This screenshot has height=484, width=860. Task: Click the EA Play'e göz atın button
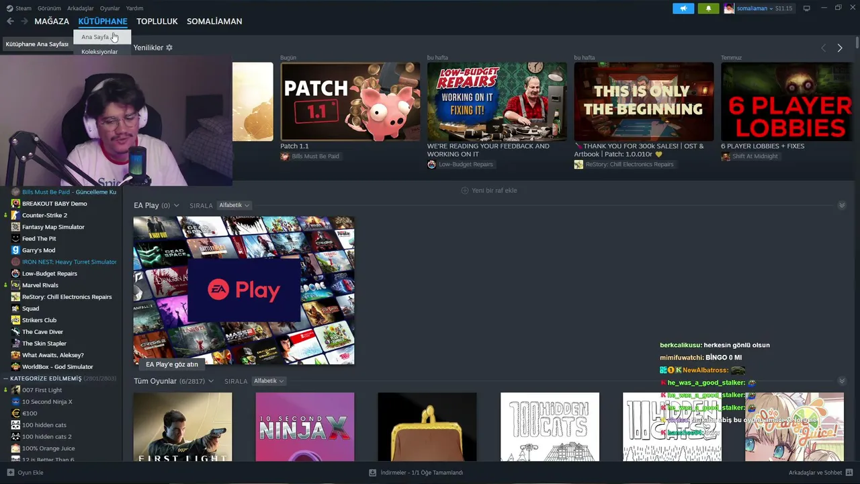coord(172,364)
